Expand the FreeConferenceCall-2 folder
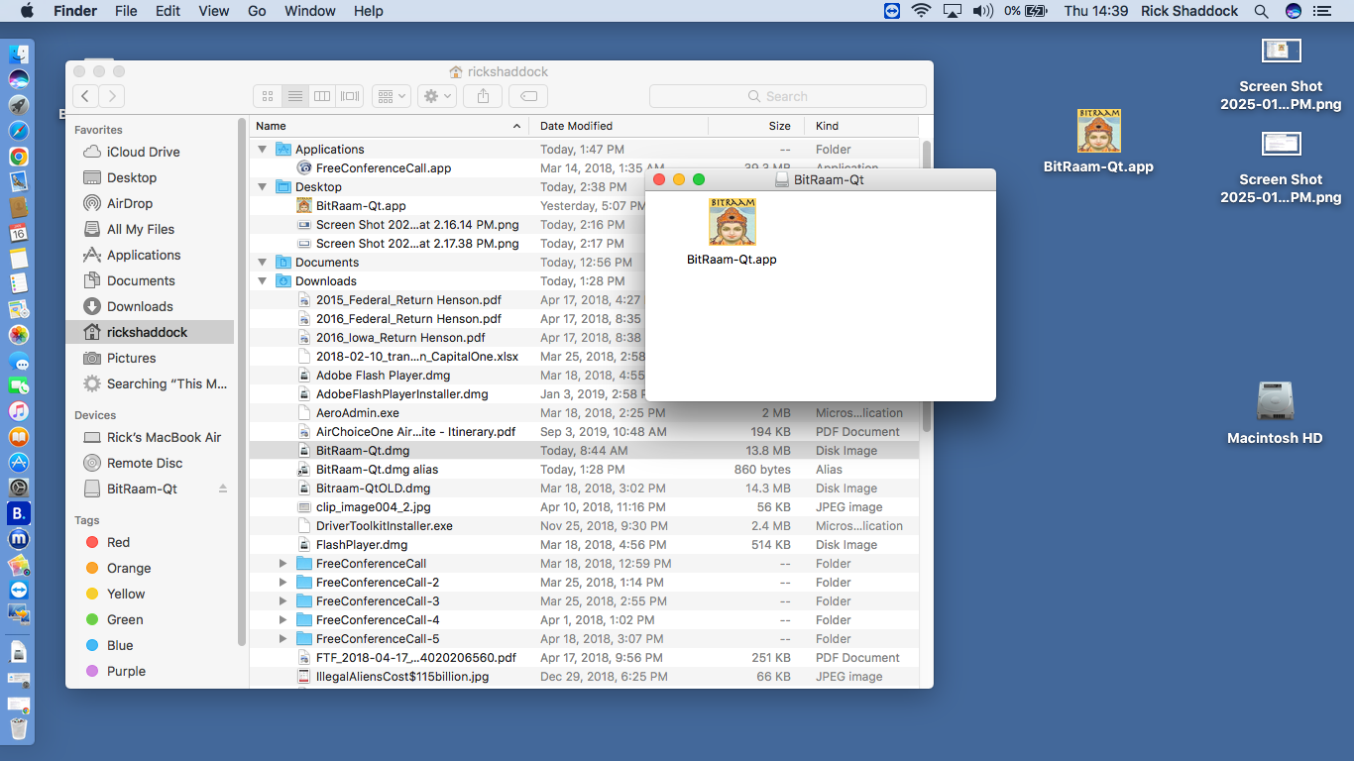This screenshot has width=1354, height=761. click(x=282, y=583)
